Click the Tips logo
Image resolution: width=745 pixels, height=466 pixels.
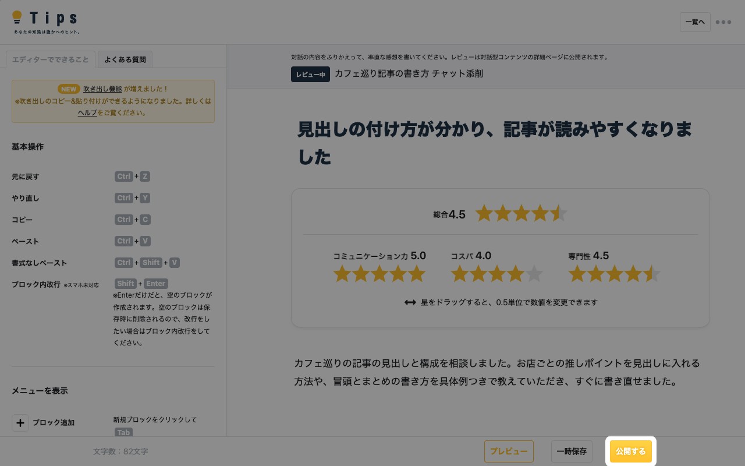pos(45,22)
